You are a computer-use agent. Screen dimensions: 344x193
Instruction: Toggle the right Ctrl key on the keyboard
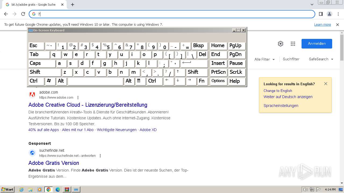(x=155, y=81)
